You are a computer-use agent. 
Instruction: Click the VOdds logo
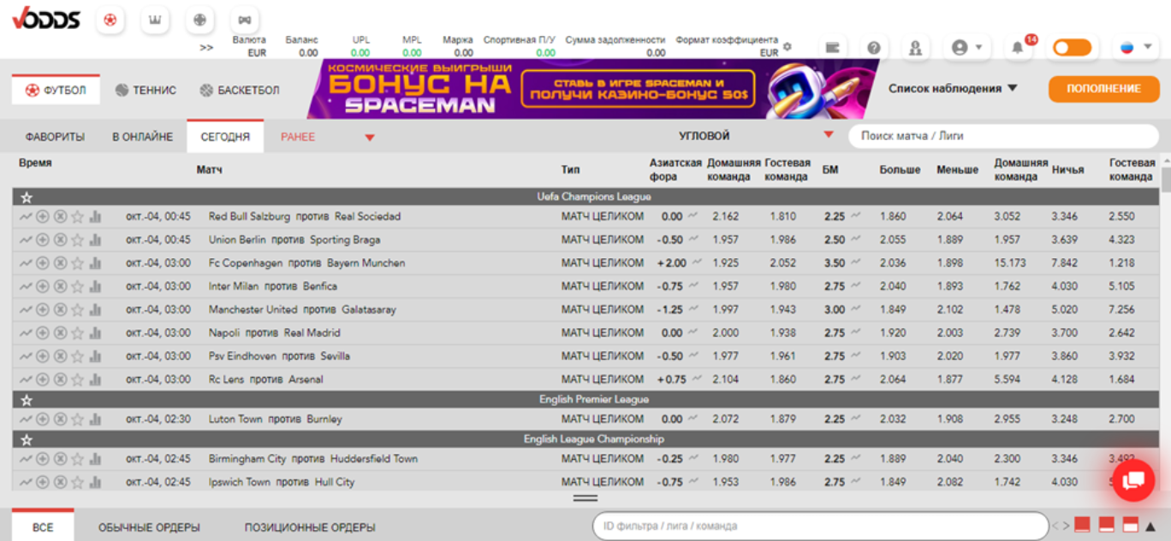click(46, 19)
